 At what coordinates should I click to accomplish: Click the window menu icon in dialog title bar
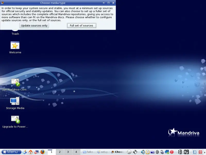tap(2, 3)
